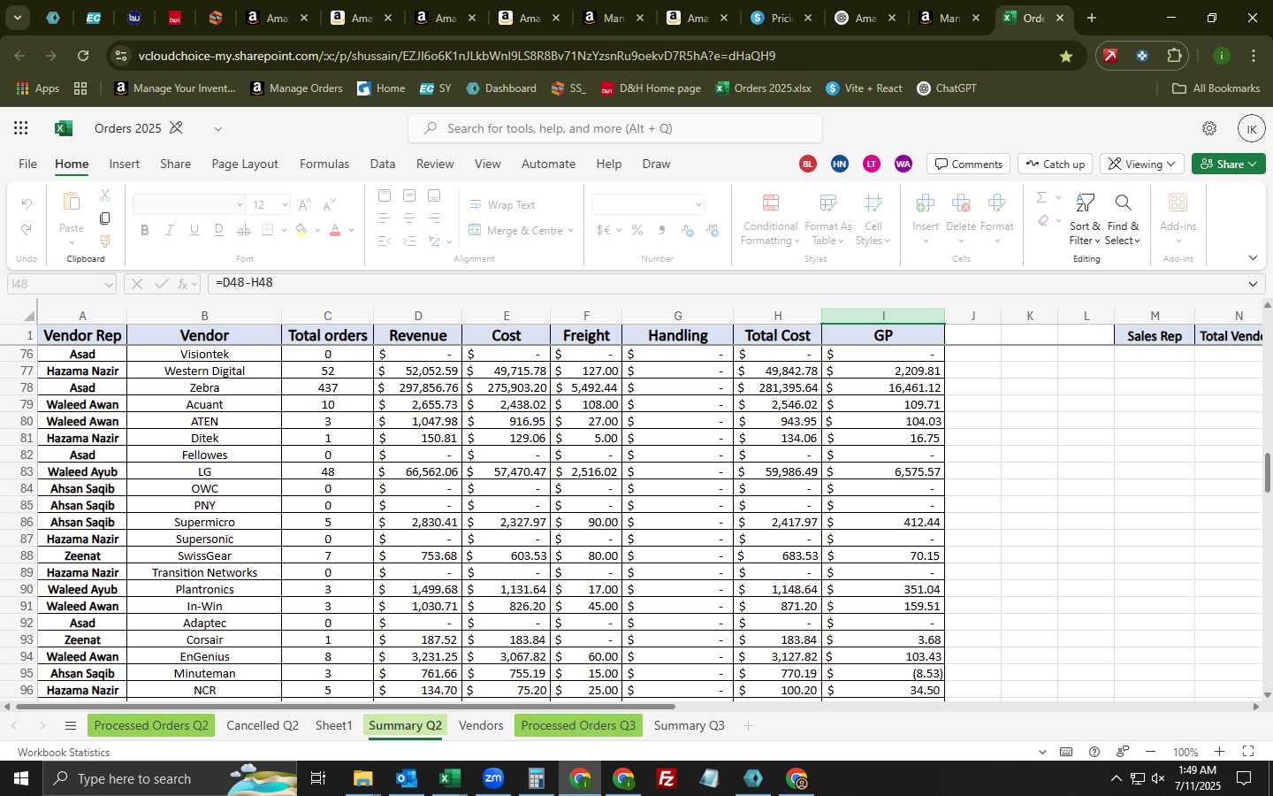The image size is (1273, 796).
Task: Toggle Underline formatting
Action: (194, 230)
